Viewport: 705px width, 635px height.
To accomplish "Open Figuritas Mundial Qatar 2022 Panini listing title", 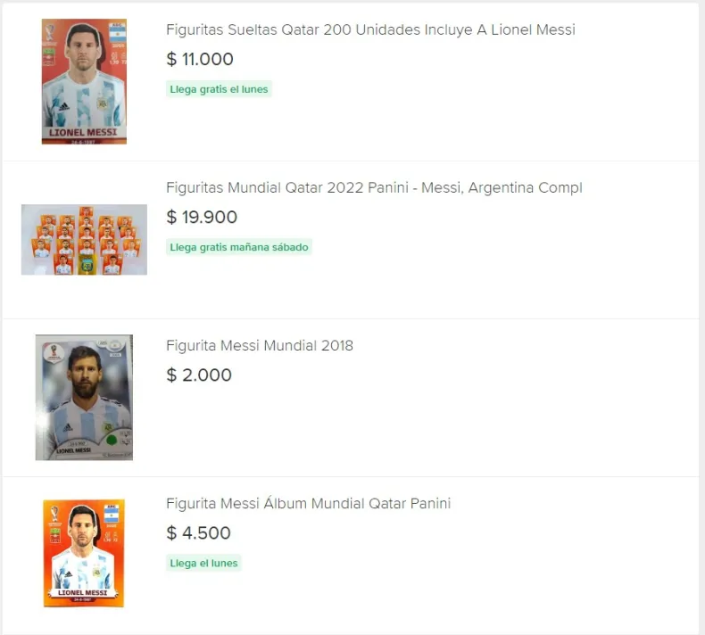I will [374, 187].
